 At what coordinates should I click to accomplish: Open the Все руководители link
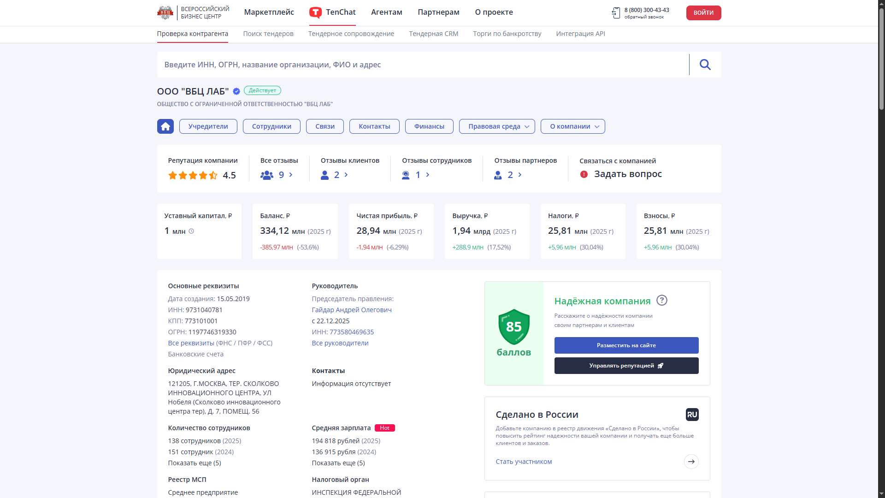click(340, 343)
